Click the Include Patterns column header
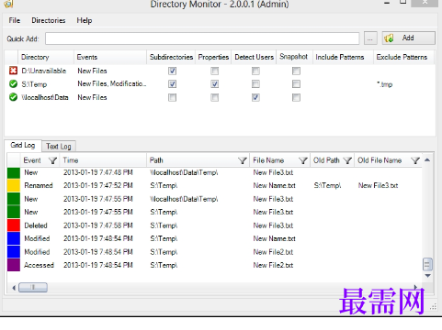 click(x=343, y=57)
